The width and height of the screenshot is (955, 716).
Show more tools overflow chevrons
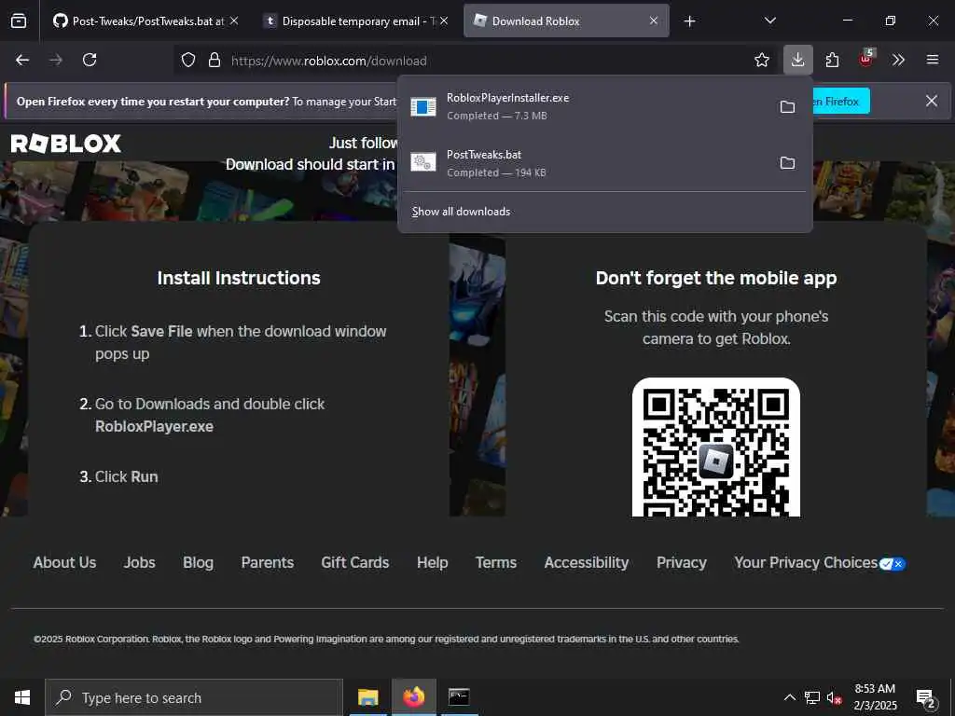tap(898, 60)
